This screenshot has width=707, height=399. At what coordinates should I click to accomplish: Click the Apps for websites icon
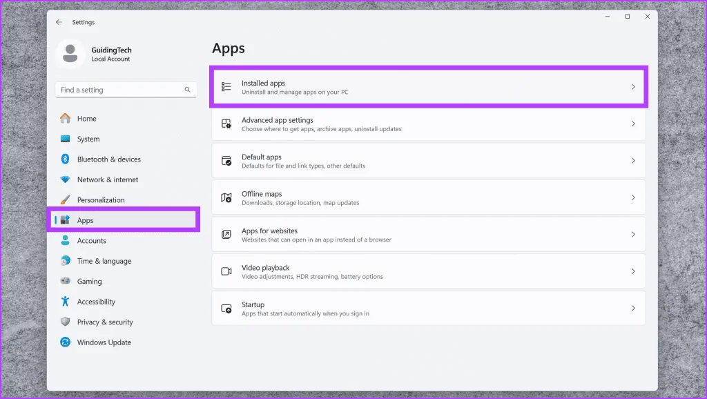(226, 235)
